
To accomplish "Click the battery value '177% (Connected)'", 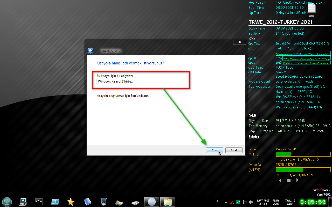I will (x=290, y=33).
